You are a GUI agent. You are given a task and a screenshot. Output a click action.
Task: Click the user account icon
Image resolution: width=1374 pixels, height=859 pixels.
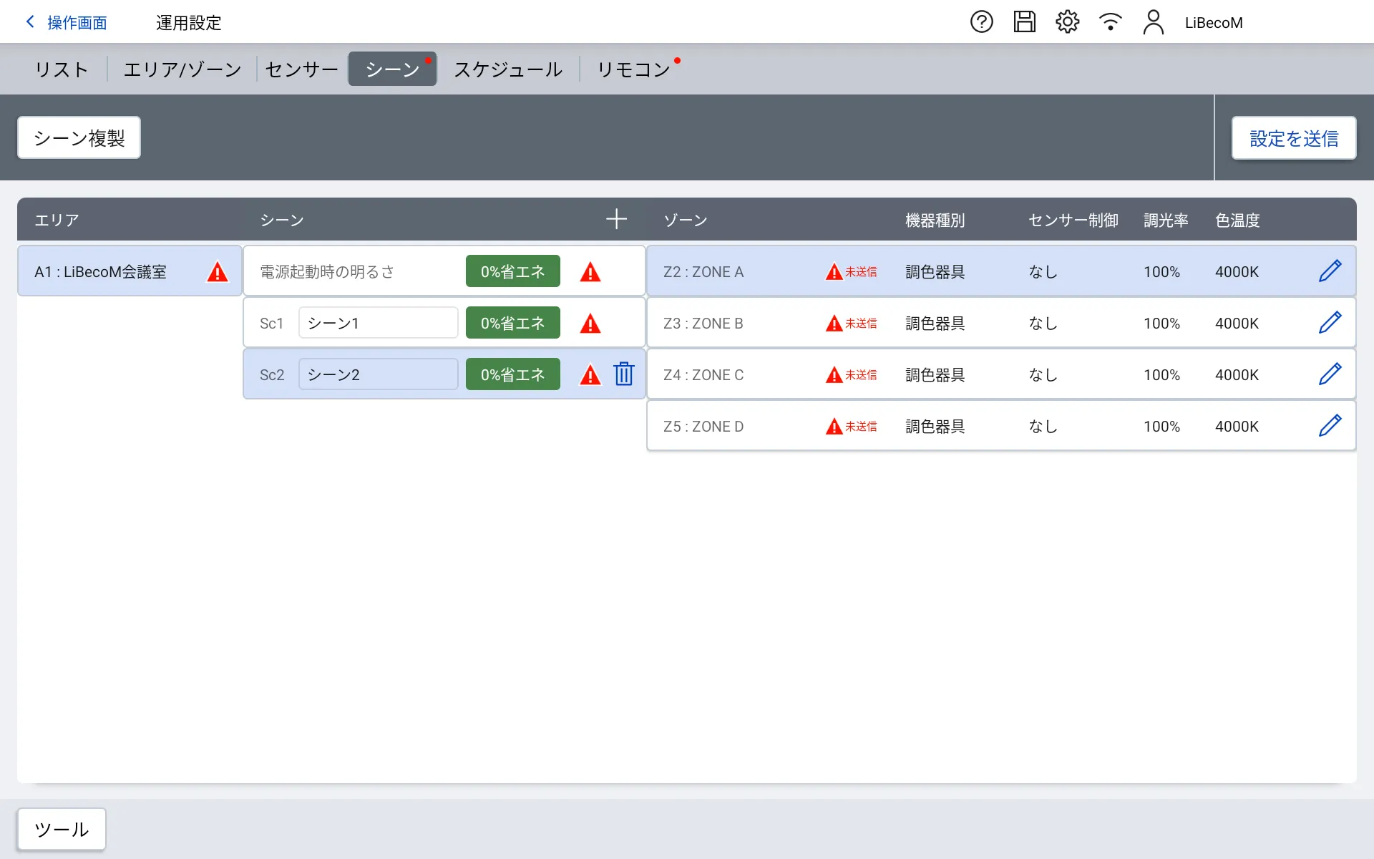click(1153, 22)
